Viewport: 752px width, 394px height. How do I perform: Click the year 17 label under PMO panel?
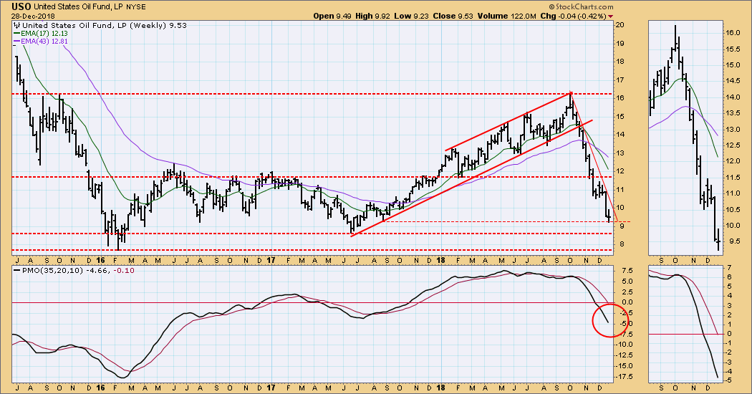(x=271, y=388)
